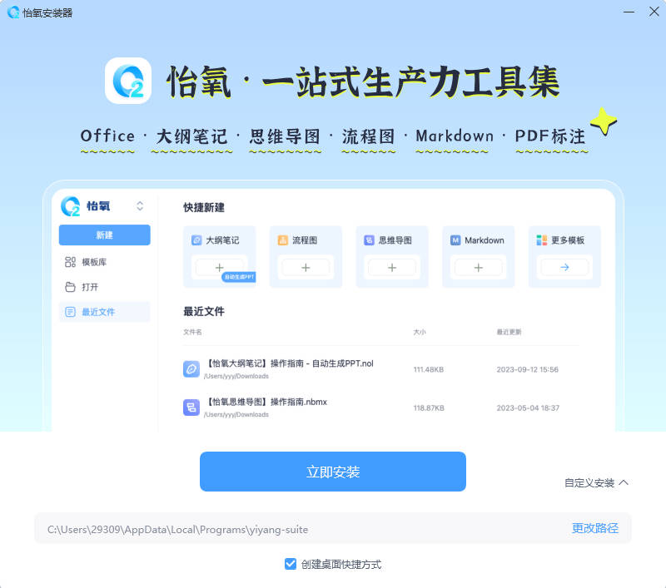This screenshot has width=666, height=588.
Task: Click the 思维导图 text in banner
Action: pos(285,136)
